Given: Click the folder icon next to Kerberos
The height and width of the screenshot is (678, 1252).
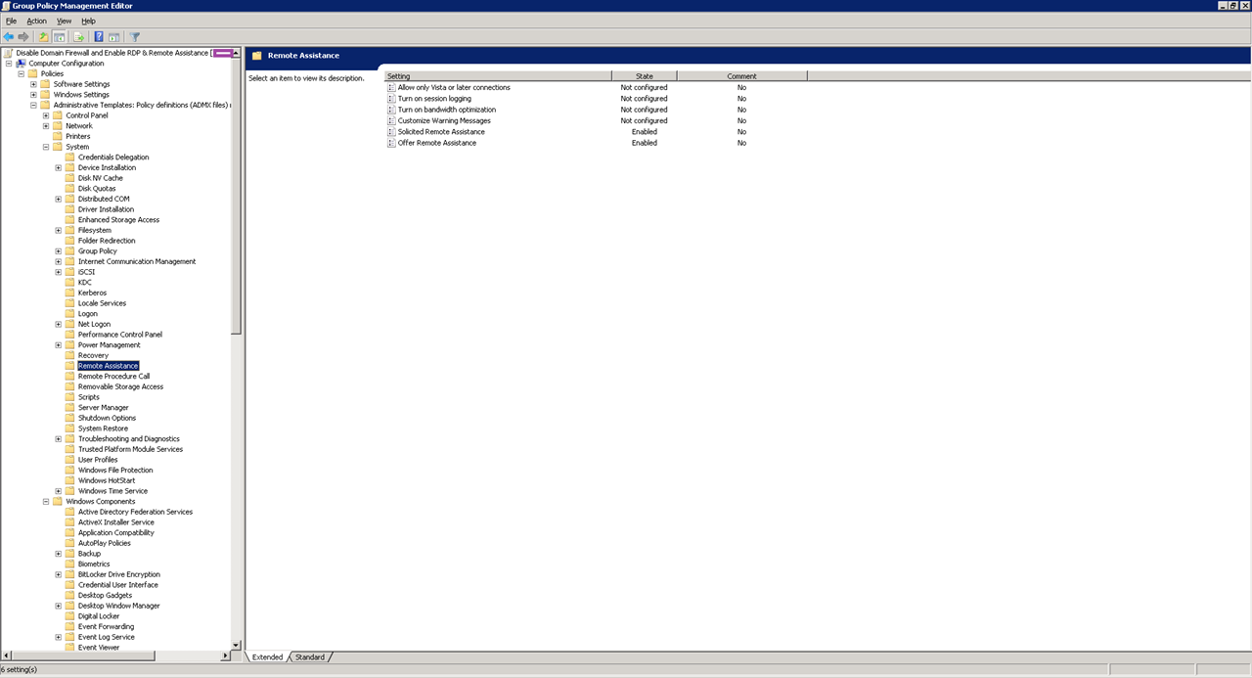Looking at the screenshot, I should [69, 293].
